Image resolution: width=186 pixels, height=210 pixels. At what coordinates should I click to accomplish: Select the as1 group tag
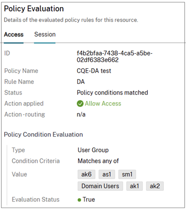107,174
